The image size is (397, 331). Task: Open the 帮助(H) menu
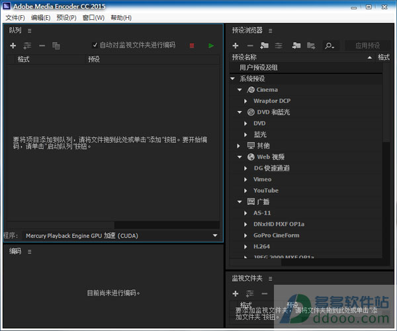[x=121, y=18]
